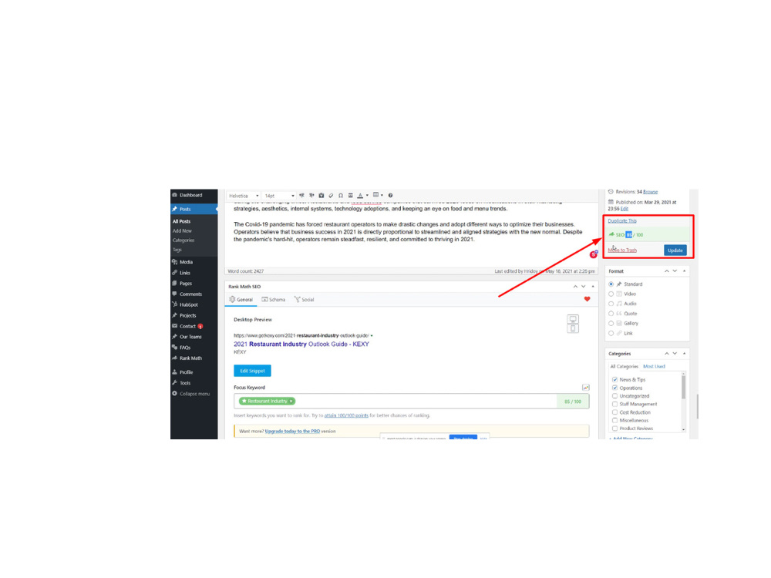Open the text color dropdown arrow
This screenshot has width=771, height=578.
pos(367,196)
